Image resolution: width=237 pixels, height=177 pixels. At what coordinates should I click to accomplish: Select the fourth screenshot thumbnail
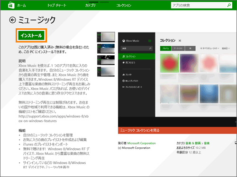point(106,72)
